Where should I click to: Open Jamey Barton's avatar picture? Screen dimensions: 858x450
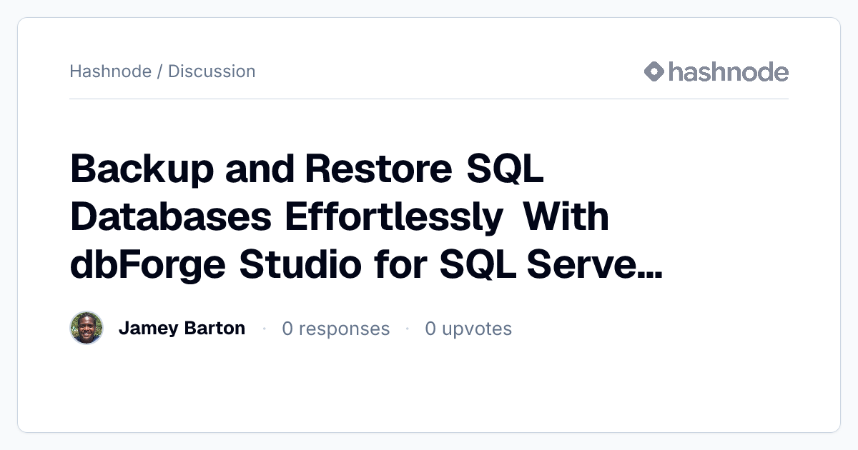(x=87, y=328)
